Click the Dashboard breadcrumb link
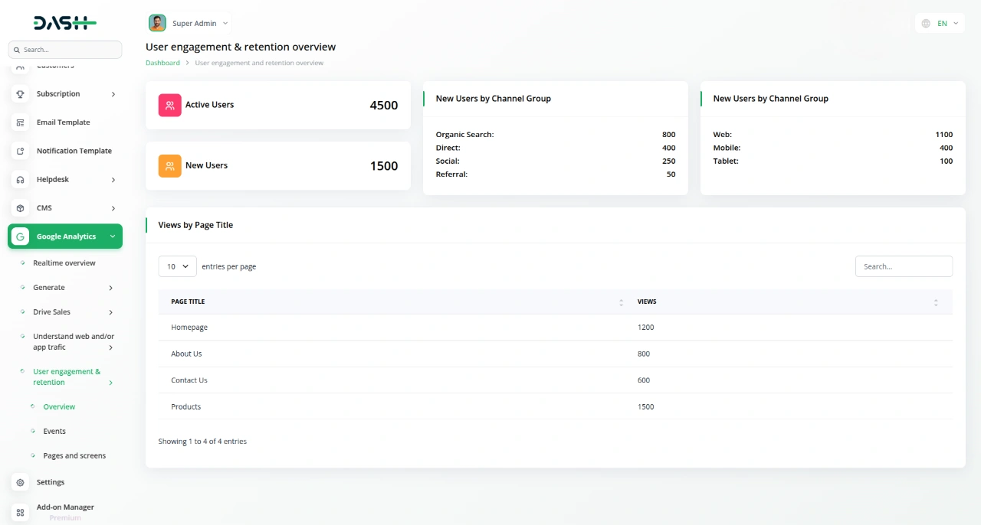 tap(162, 62)
